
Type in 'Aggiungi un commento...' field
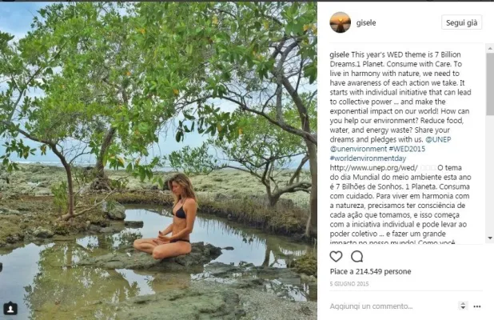point(384,306)
